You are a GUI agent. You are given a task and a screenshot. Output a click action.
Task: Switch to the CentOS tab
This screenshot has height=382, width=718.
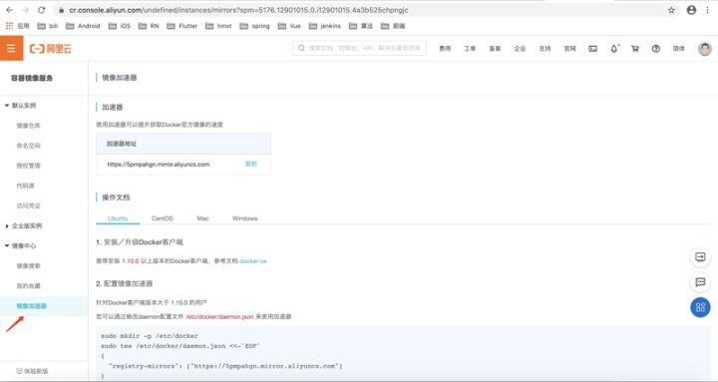point(163,218)
